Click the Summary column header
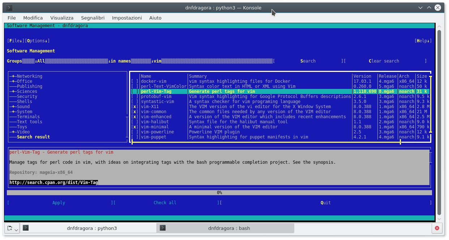This screenshot has width=449, height=240. [x=198, y=76]
